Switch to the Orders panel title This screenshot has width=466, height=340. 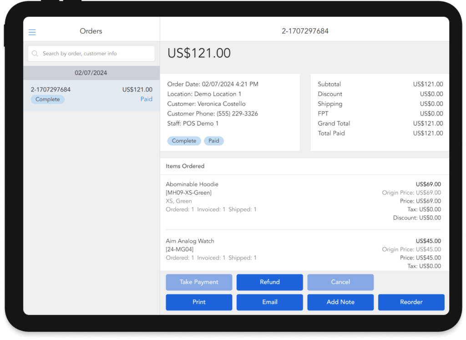coord(91,31)
